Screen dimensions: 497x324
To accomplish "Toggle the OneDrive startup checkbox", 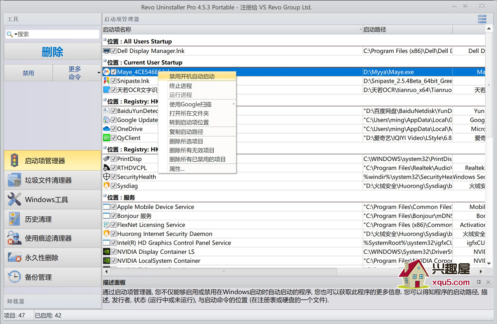I will pyautogui.click(x=114, y=129).
